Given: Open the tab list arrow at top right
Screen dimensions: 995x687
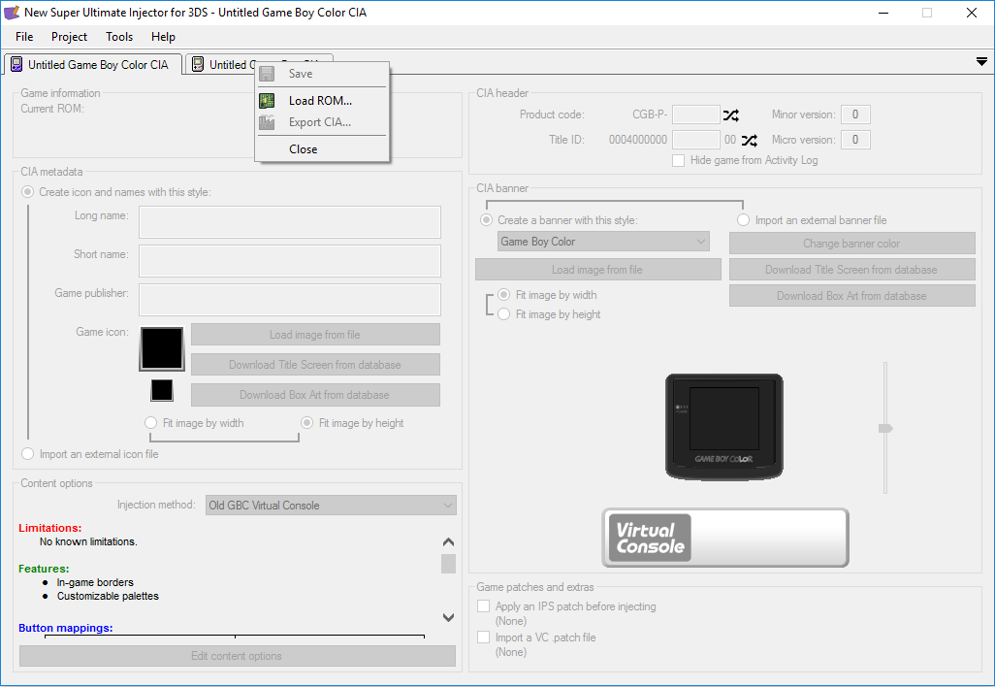Looking at the screenshot, I should [x=981, y=61].
